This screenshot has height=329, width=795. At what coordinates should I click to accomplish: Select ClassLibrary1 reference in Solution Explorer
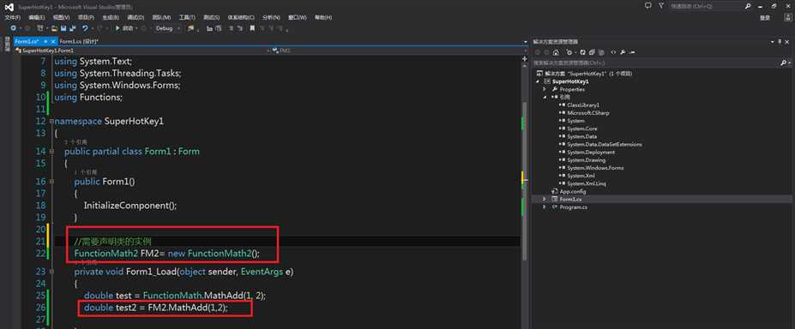(583, 105)
